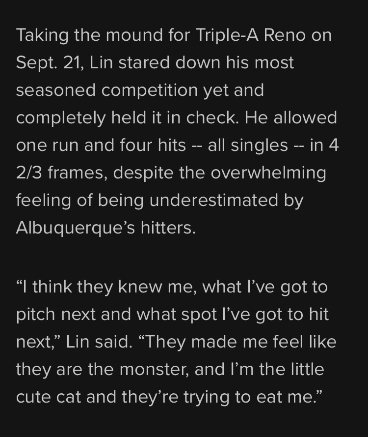The image size is (368, 437).
Task: Click the word "monster," in the quote
Action: pyautogui.click(x=154, y=369)
